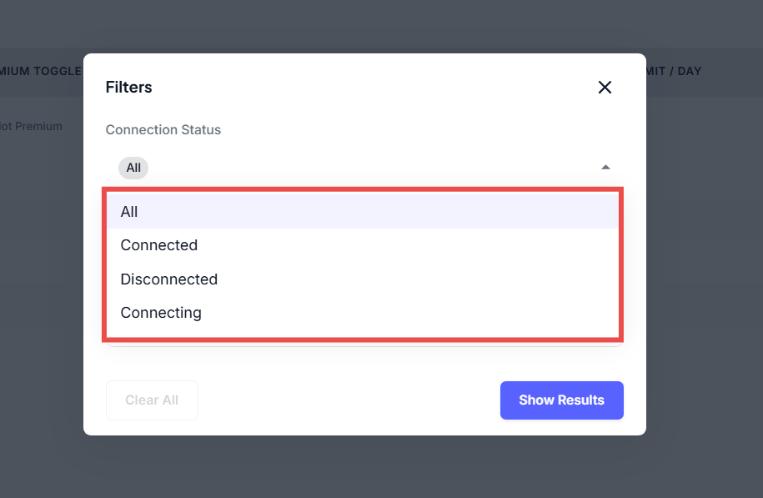Close the Filters dialog with X icon

pyautogui.click(x=605, y=88)
